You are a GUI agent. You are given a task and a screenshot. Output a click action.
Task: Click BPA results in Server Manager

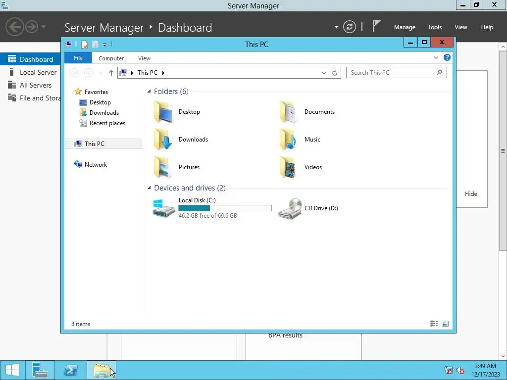(x=285, y=335)
